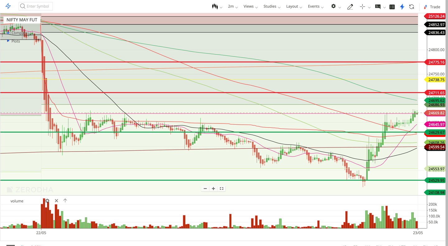448x246 pixels.
Task: Click the 24686.93 price label
Action: tap(435, 105)
